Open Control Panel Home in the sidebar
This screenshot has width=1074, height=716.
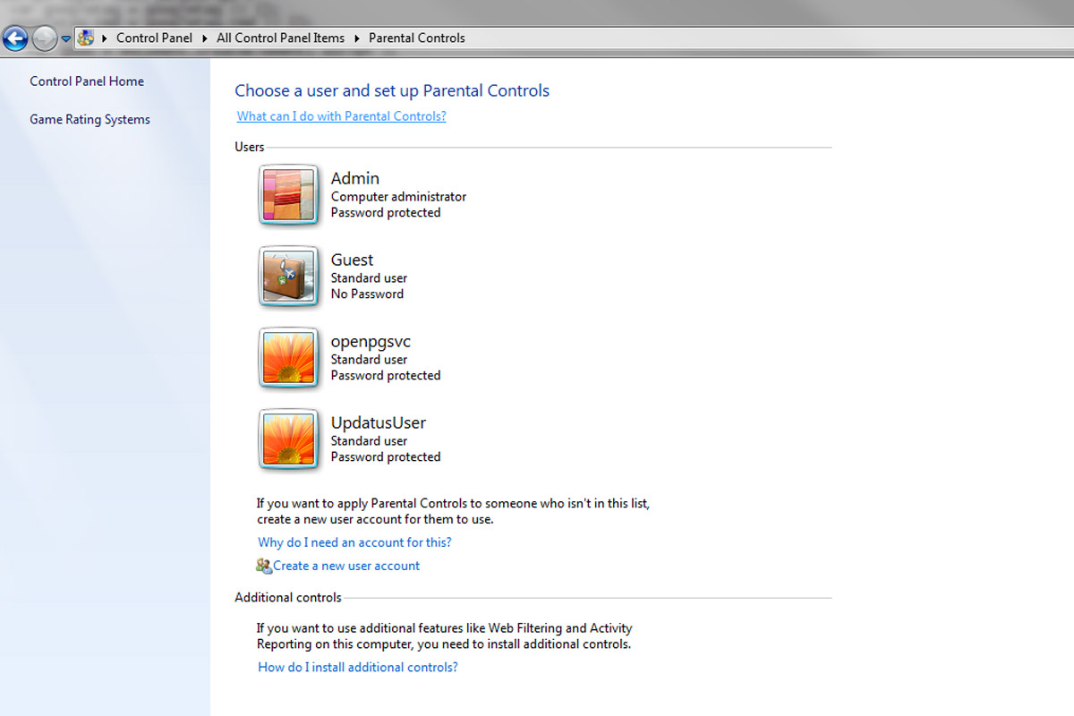(x=87, y=81)
